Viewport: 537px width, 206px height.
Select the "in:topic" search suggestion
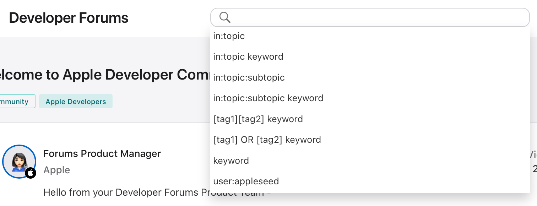(x=370, y=36)
